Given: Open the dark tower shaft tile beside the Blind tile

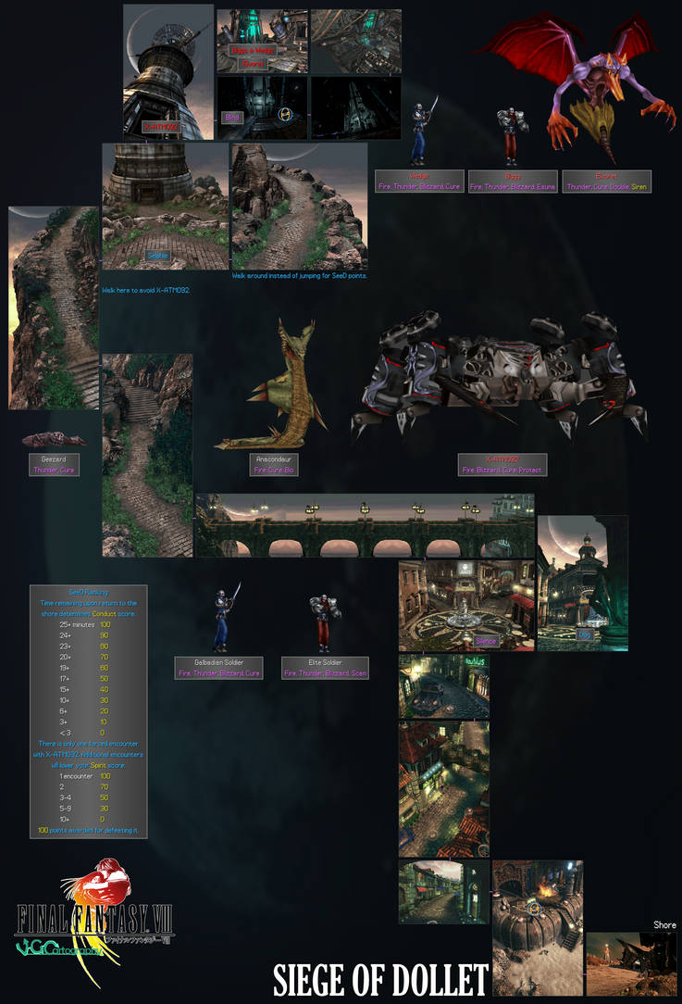Looking at the screenshot, I should tap(355, 108).
